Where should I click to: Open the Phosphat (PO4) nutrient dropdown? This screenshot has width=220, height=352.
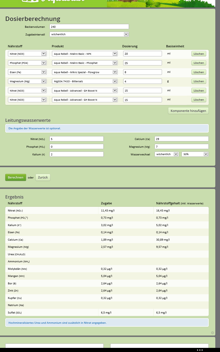pos(27,63)
